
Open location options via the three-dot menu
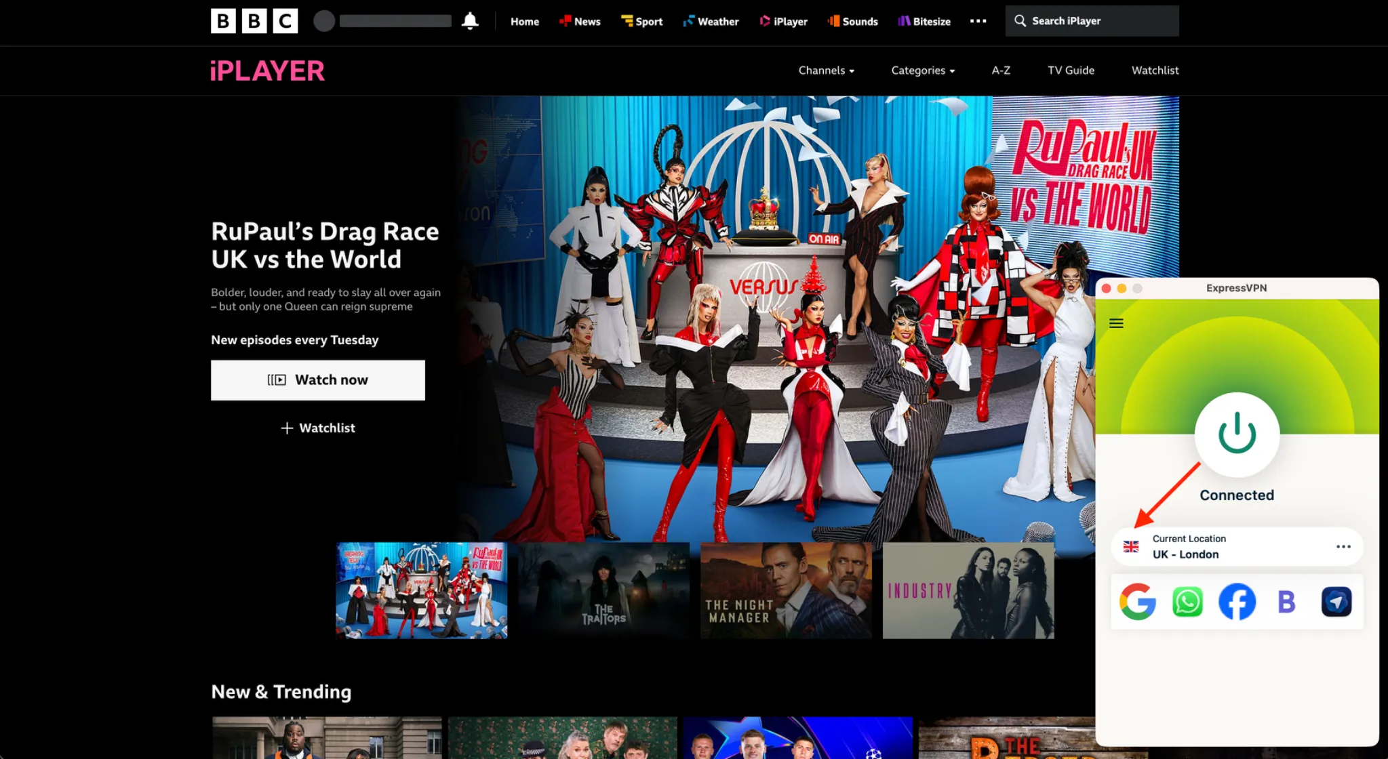tap(1343, 546)
